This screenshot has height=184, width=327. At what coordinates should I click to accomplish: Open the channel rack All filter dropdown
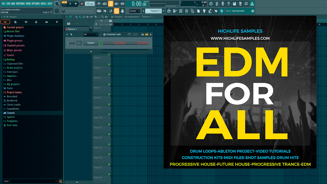coord(90,34)
